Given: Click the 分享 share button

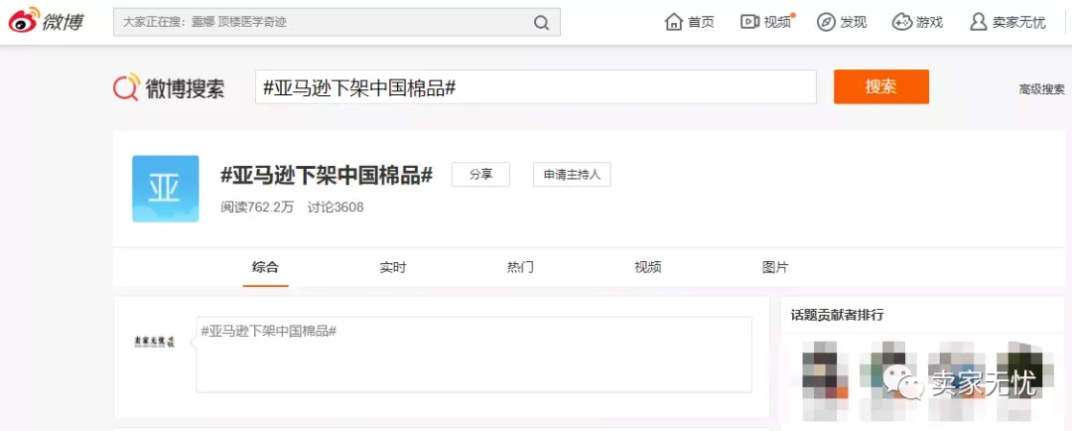Looking at the screenshot, I should point(480,175).
